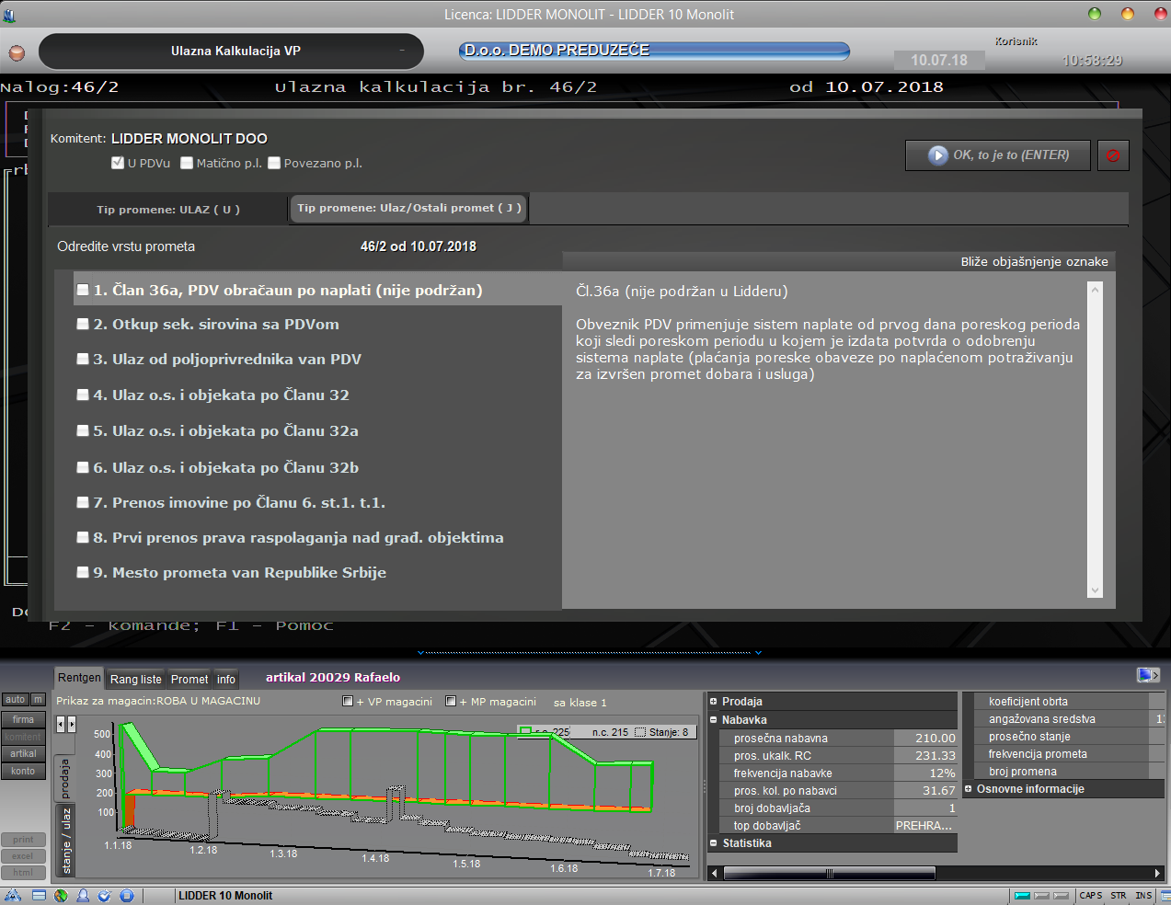
Task: Click the statistics scrollbar left arrow
Action: [715, 873]
